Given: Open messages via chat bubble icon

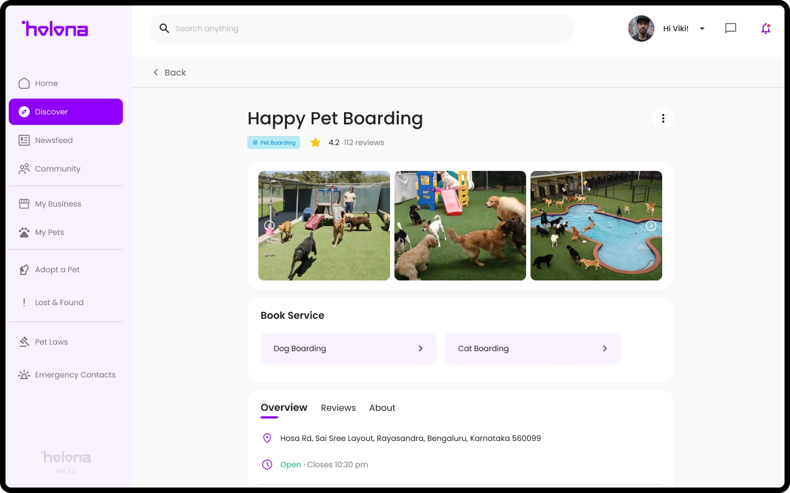Looking at the screenshot, I should [x=731, y=28].
